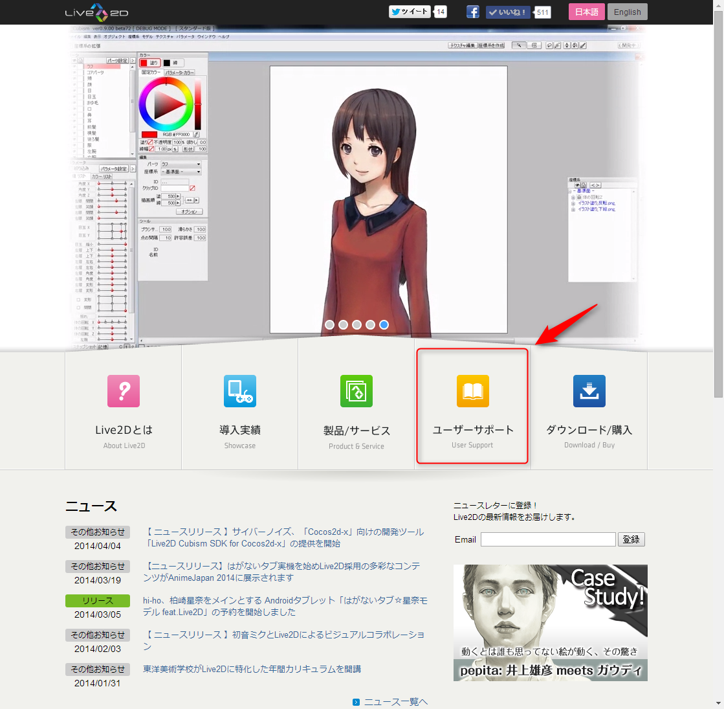Select the third slideshow dot

point(357,325)
